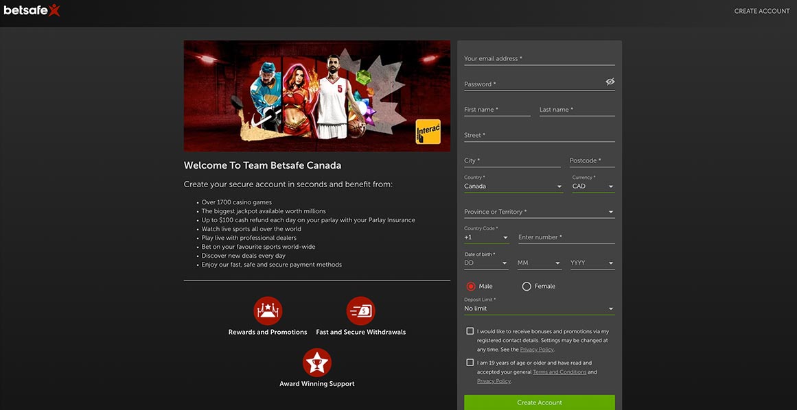Click the Street field

[540, 136]
